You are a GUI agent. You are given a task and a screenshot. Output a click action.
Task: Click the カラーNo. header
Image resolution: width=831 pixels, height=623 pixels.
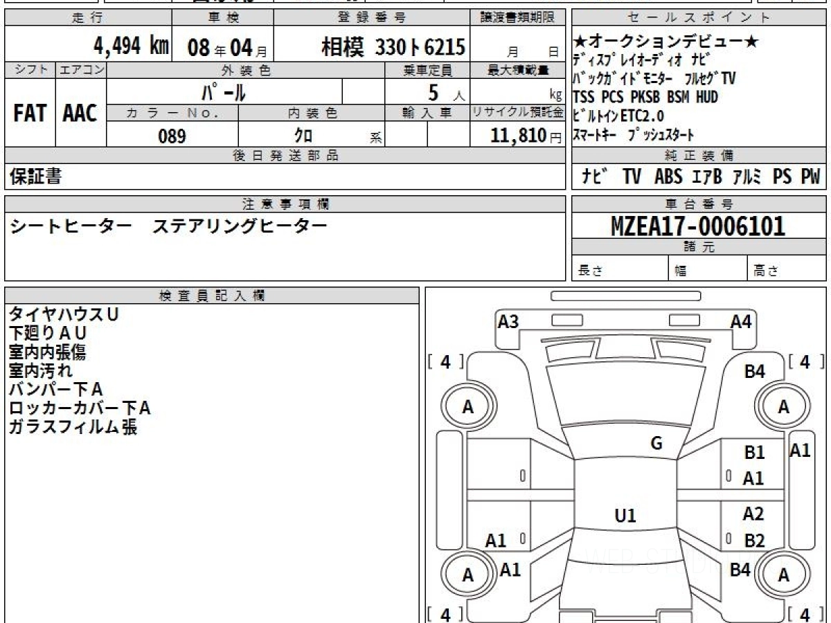point(172,114)
